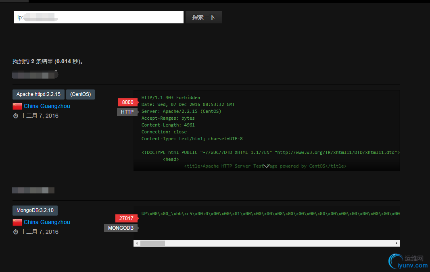This screenshot has height=272, width=430.
Task: Click clock icon beside MongoDB result date
Action: tap(16, 232)
